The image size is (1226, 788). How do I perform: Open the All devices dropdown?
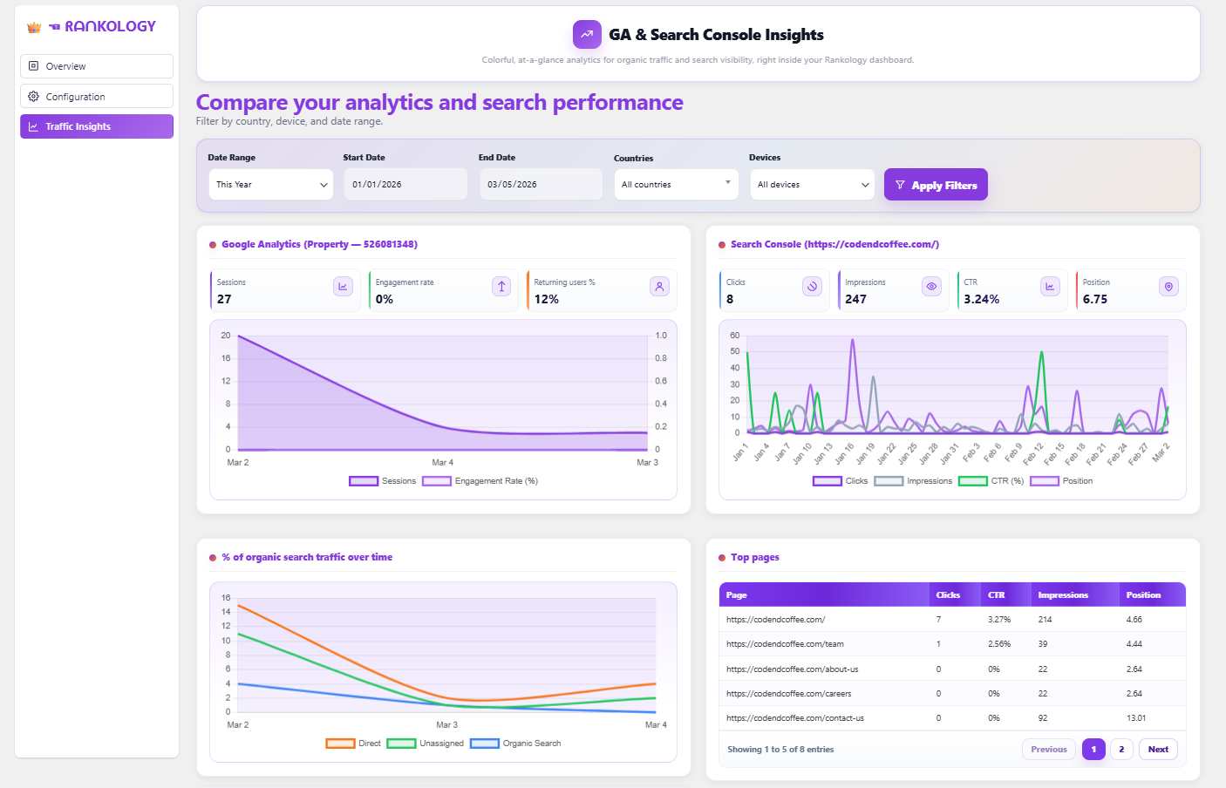tap(812, 185)
